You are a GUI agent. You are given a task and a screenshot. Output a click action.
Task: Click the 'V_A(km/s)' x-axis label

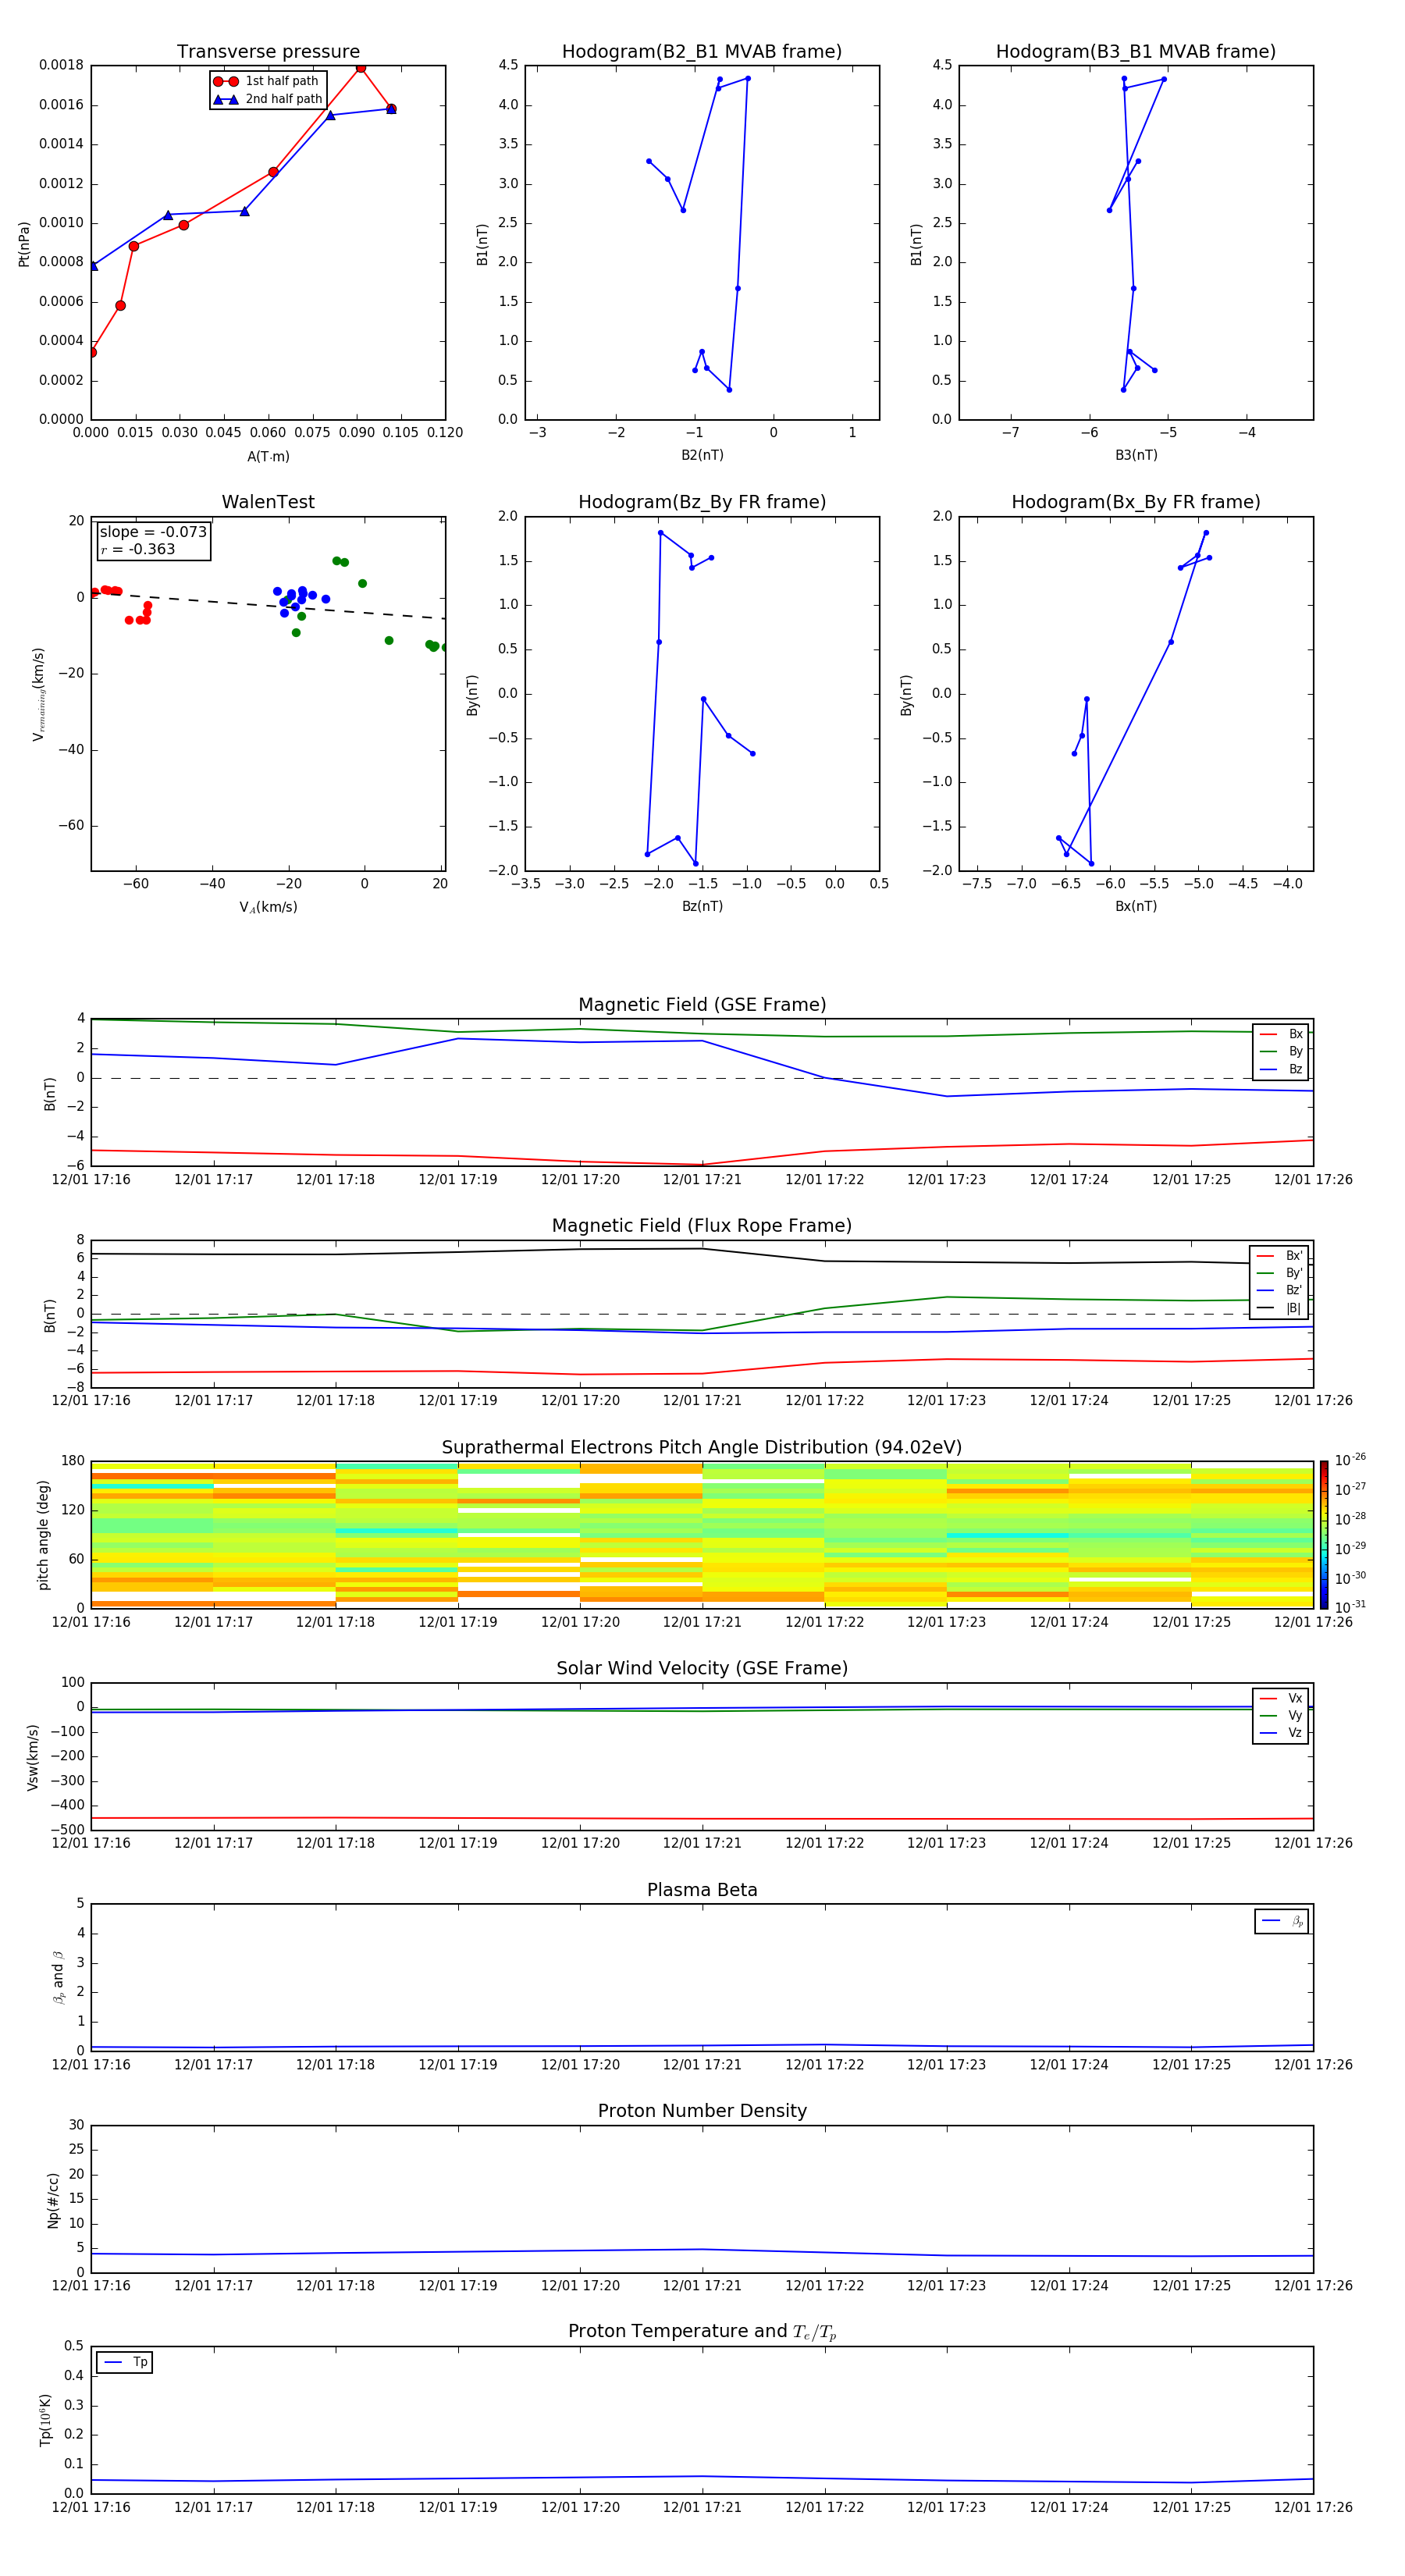[x=268, y=907]
